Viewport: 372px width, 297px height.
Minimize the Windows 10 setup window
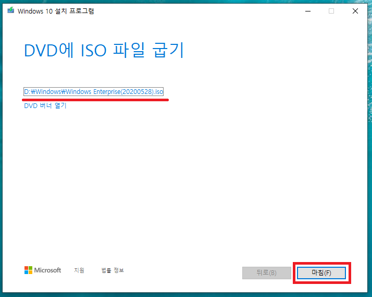coord(308,11)
